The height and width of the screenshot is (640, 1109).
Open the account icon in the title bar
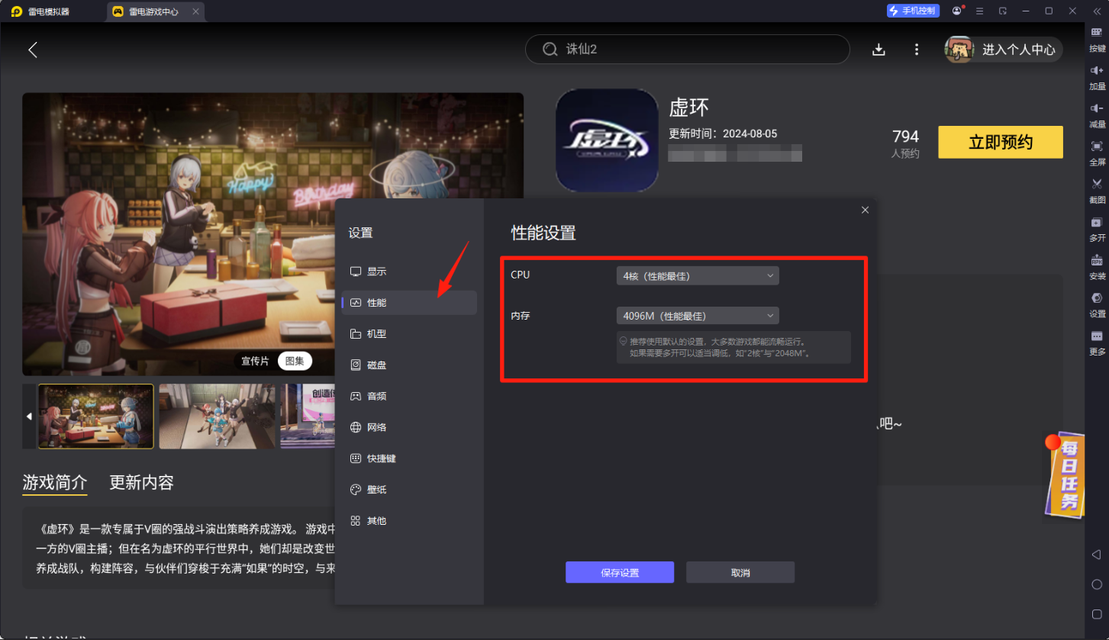[x=957, y=11]
